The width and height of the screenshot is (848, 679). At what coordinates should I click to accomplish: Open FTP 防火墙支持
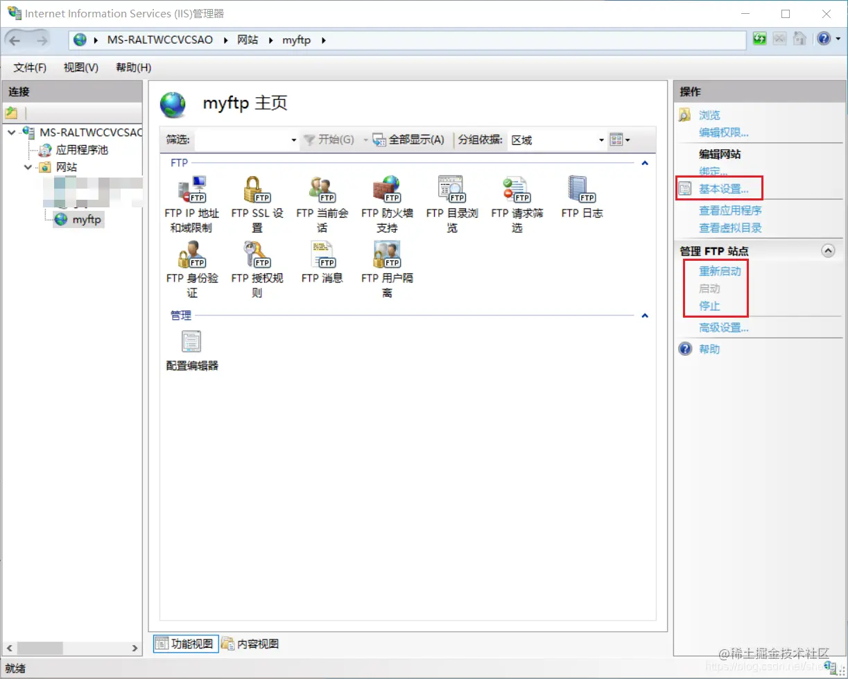point(387,201)
